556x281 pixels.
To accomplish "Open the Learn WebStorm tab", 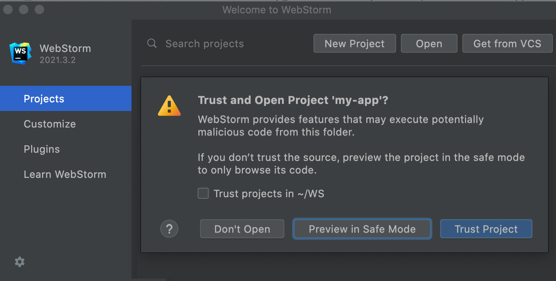I will pyautogui.click(x=65, y=174).
